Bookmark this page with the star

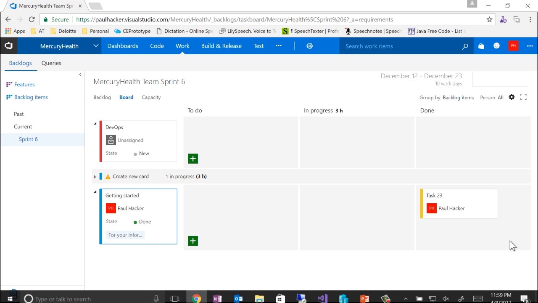(489, 19)
